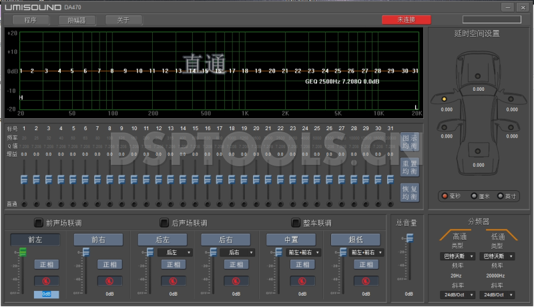534x307 pixels.
Task: Select front-right speaker on car diagram
Action: point(511,99)
